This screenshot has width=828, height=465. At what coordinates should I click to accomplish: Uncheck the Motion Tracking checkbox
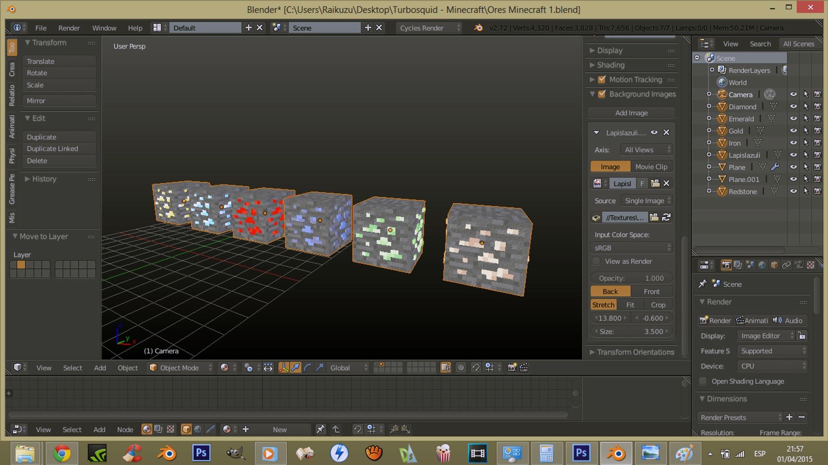(602, 79)
